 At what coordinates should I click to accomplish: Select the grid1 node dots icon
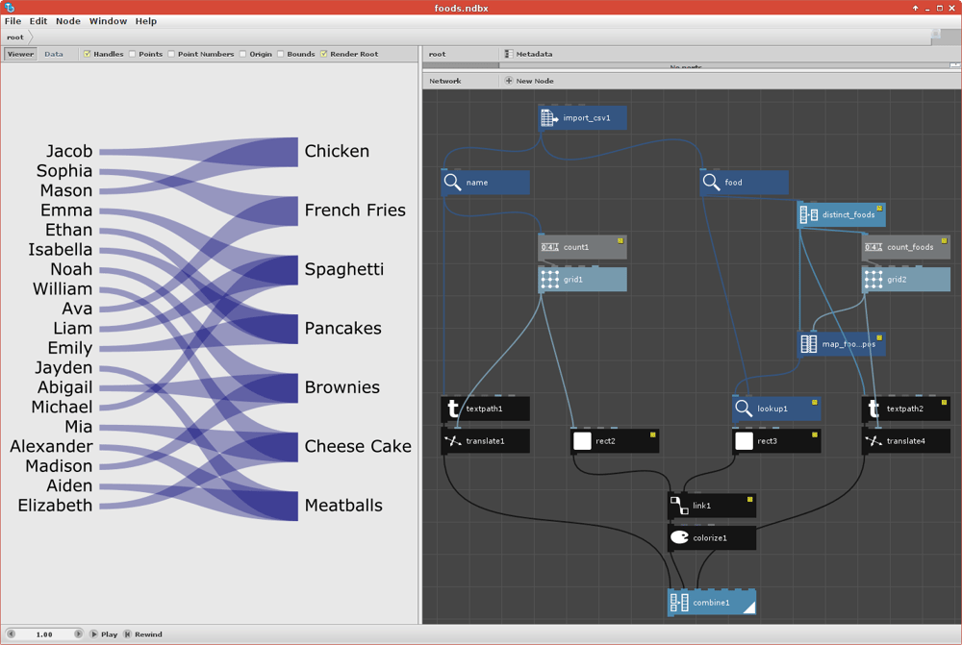[x=549, y=280]
